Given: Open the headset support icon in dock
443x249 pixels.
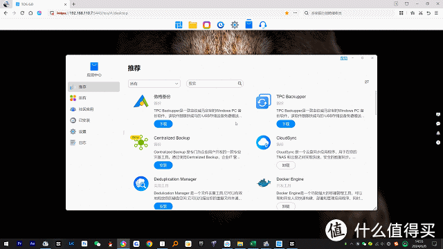Looking at the screenshot, I should click(x=263, y=25).
